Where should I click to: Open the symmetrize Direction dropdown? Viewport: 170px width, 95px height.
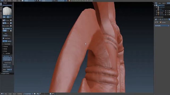10,70
